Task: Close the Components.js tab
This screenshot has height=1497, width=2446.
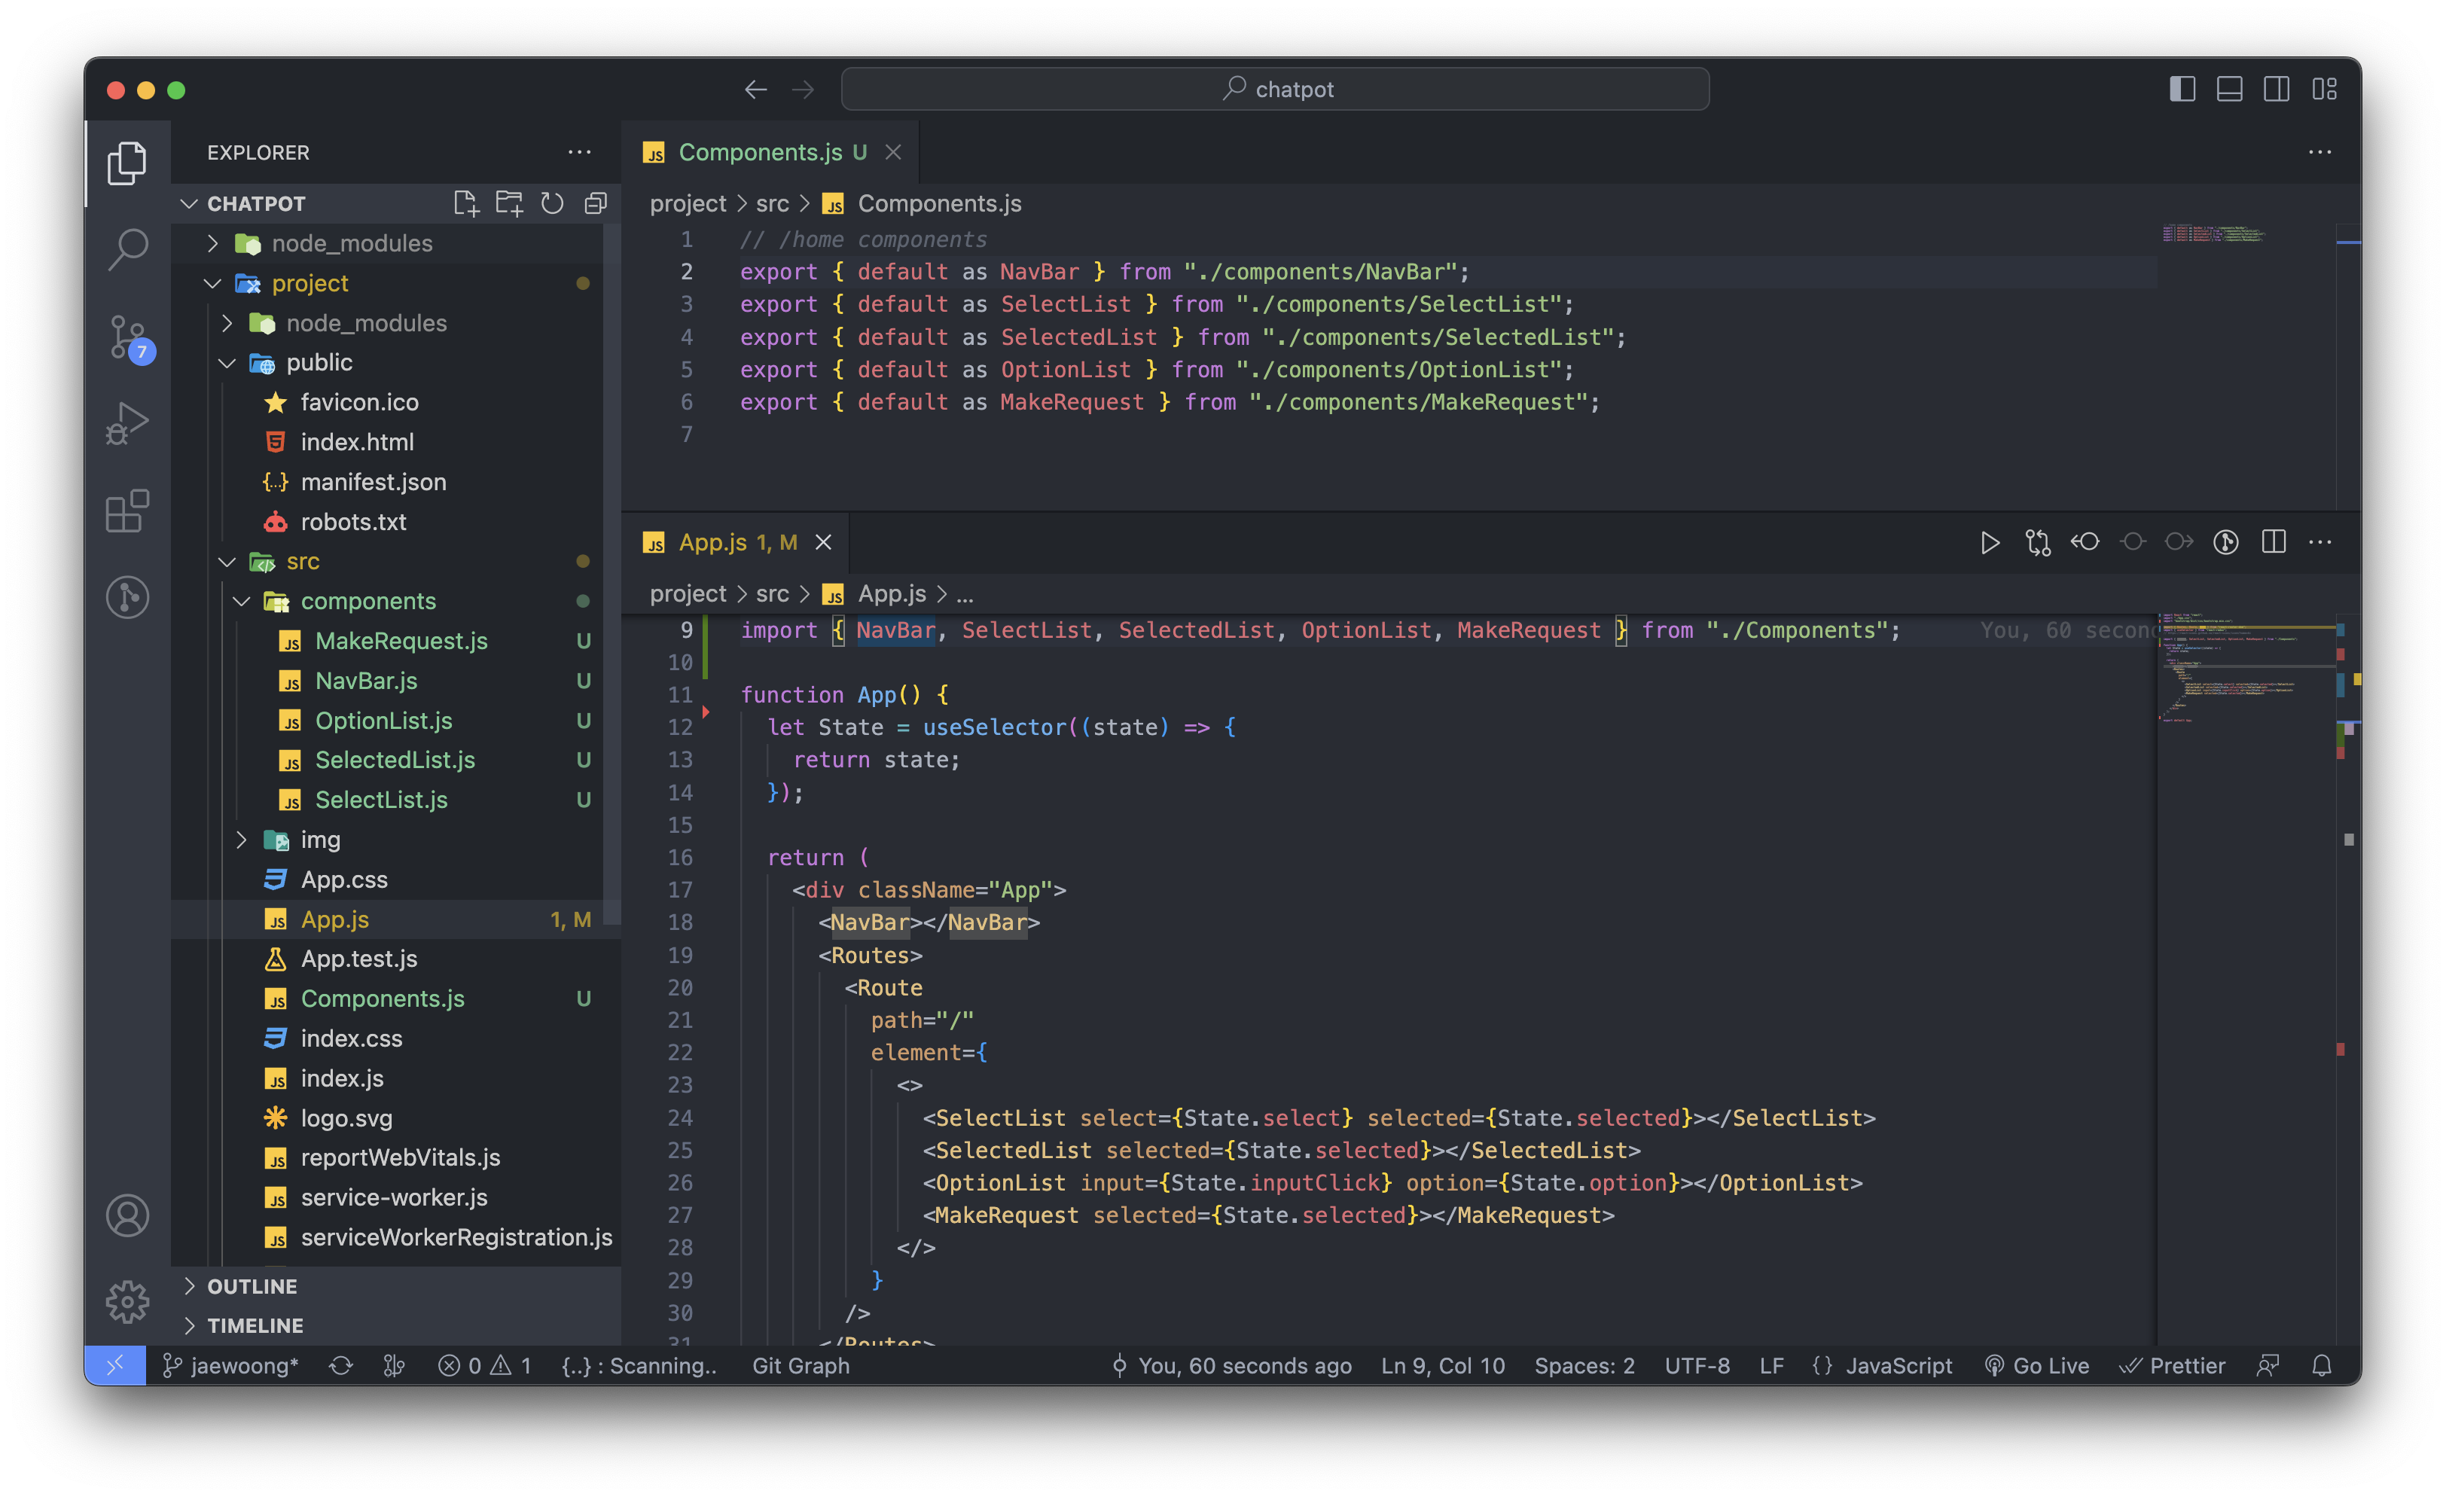Action: [x=893, y=152]
